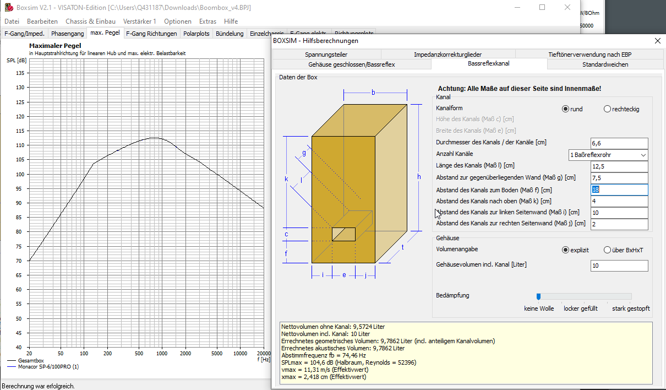Open the Chassis & Einbau menu

point(90,21)
